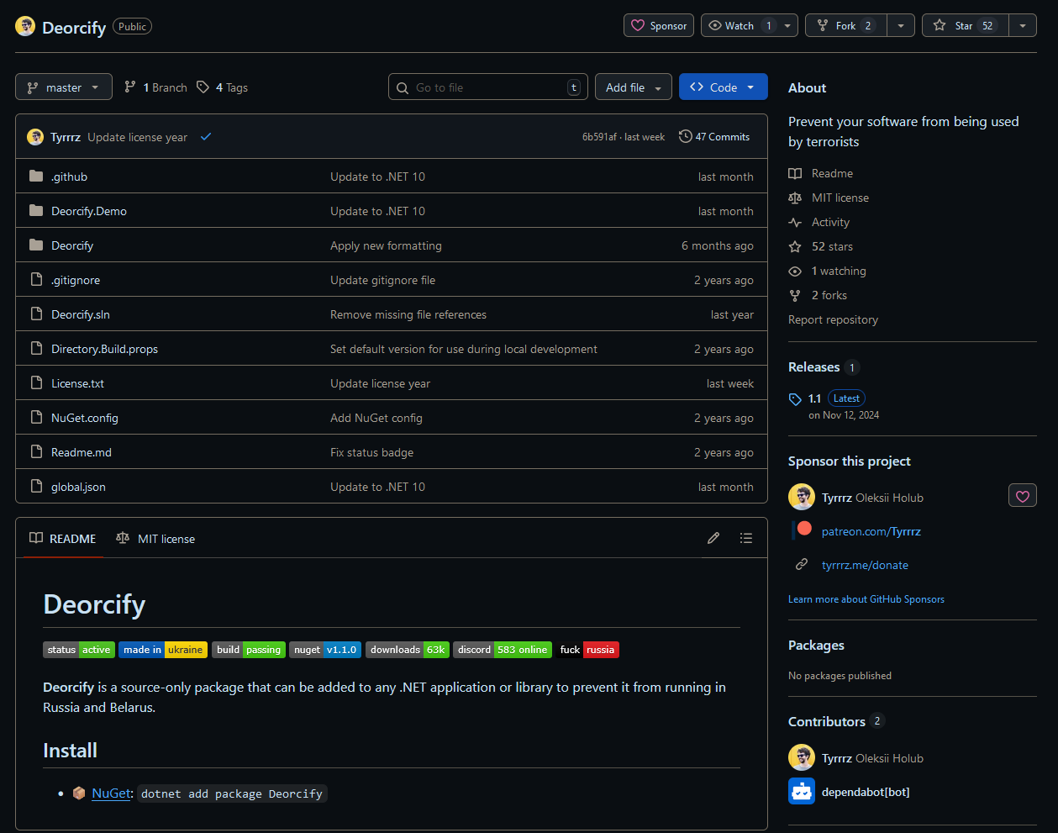This screenshot has width=1058, height=833.
Task: Click the status active badge
Action: [79, 650]
